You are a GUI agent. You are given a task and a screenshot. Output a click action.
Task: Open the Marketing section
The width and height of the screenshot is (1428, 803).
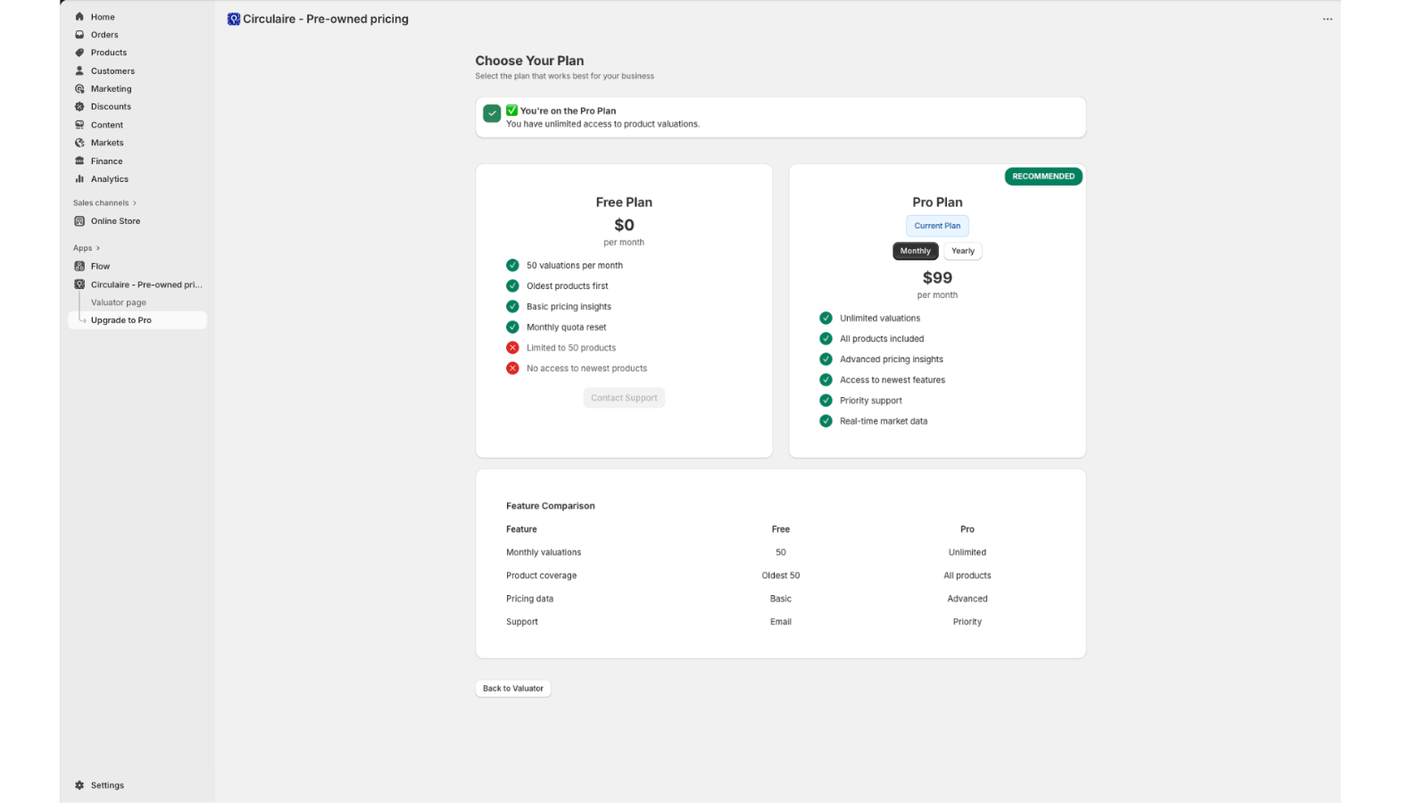coord(111,88)
